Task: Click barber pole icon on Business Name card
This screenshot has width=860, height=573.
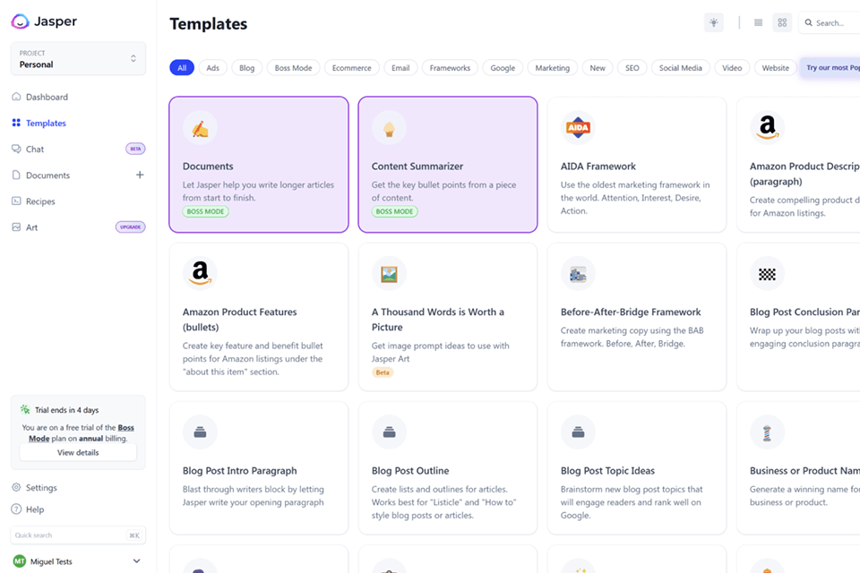Action: (x=768, y=432)
